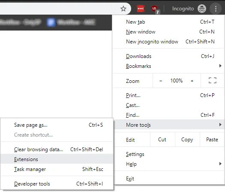Choose Exit from the Chrome menu
Image resolution: width=225 pixels, height=192 pixels.
coord(168,179)
